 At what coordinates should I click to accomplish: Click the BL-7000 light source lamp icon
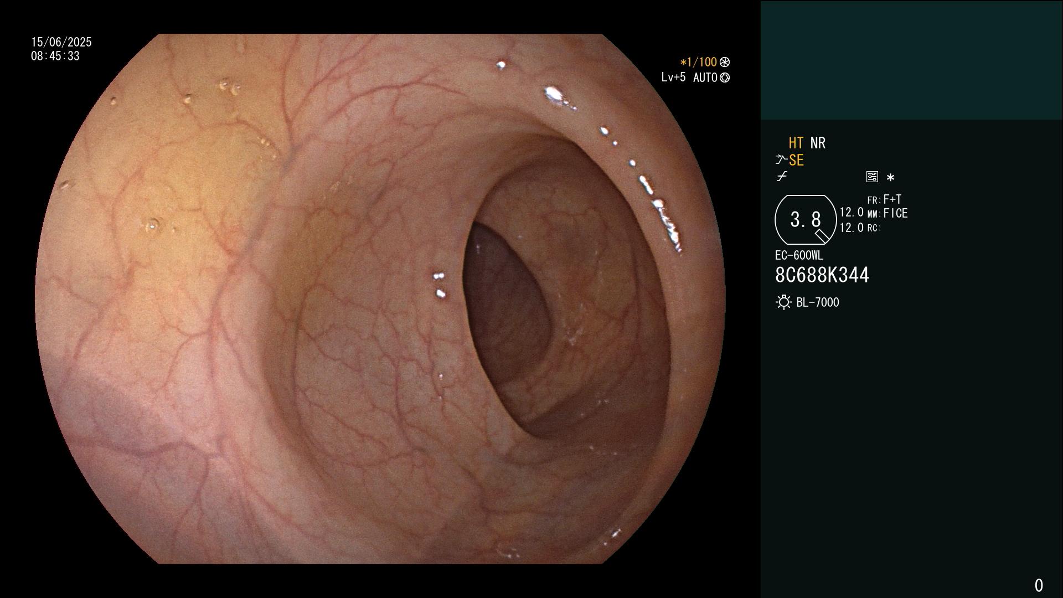point(783,302)
